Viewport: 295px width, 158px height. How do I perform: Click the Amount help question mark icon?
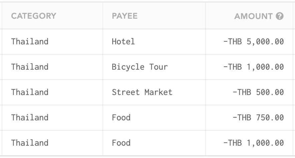(x=280, y=16)
